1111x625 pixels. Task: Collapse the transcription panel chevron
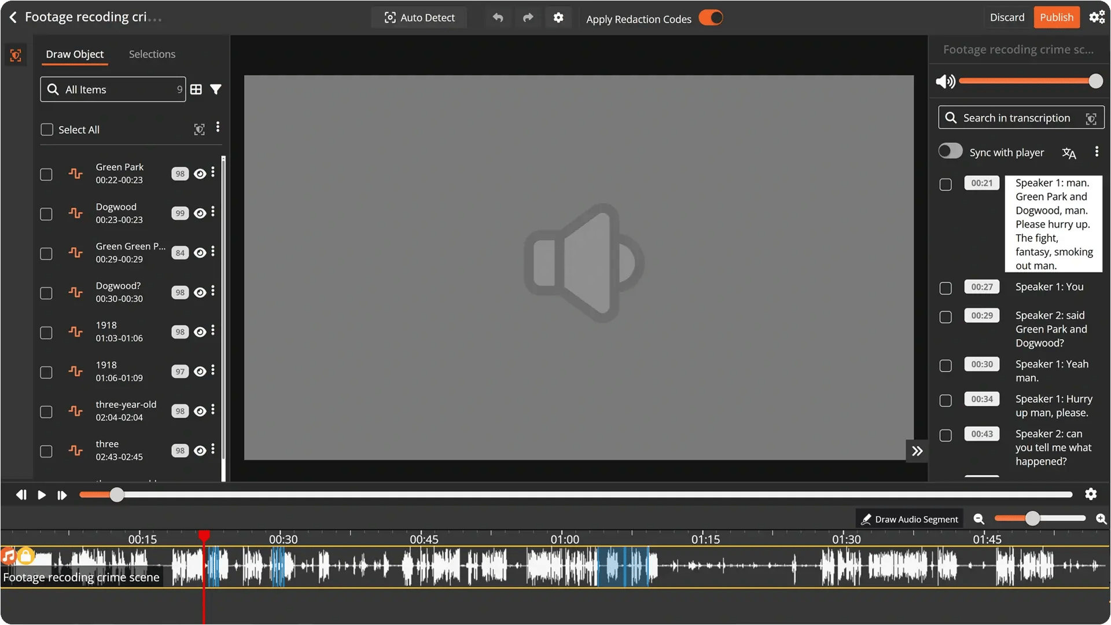click(917, 451)
